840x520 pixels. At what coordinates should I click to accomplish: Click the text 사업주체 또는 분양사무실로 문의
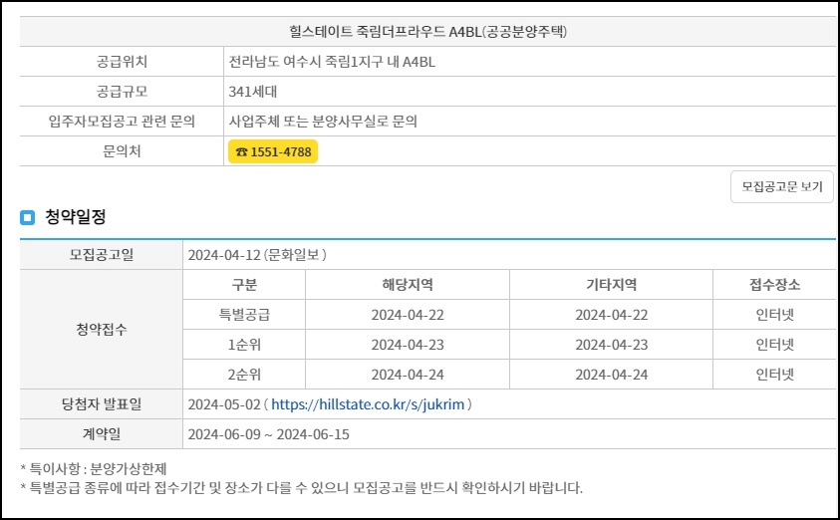pos(323,122)
